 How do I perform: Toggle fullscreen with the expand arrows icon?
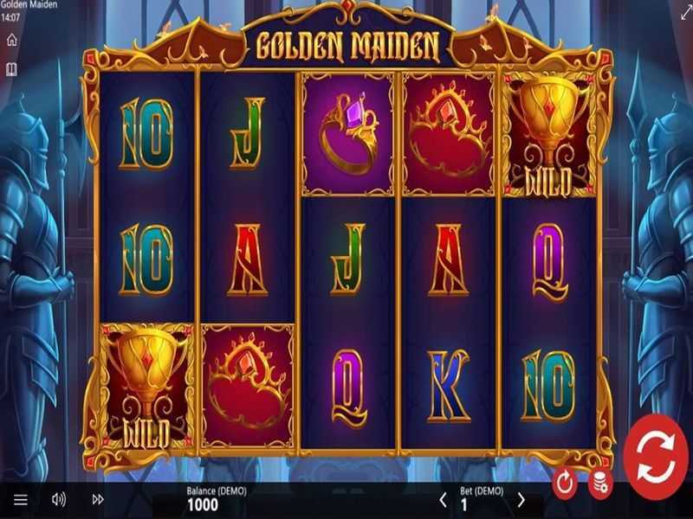point(685,12)
